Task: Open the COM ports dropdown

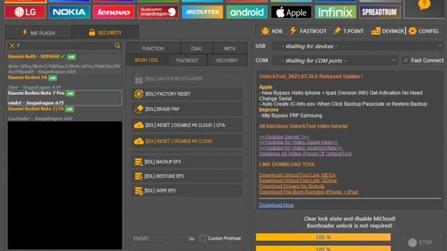Action: click(x=335, y=61)
